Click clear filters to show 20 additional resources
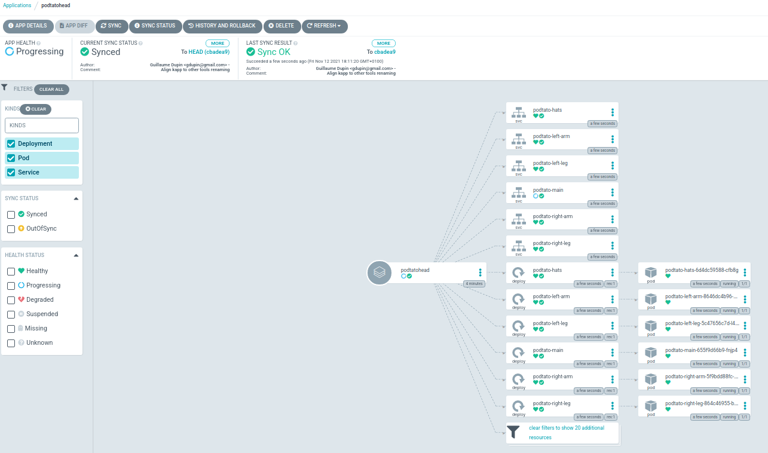 pos(566,433)
